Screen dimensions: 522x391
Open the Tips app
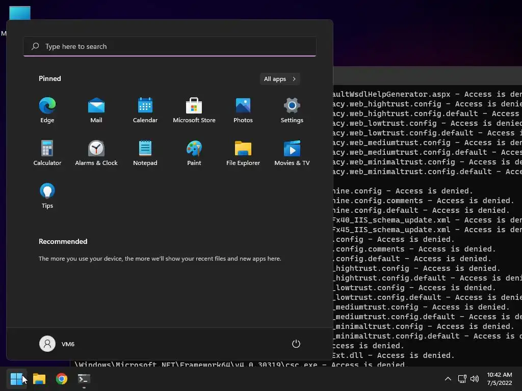pyautogui.click(x=47, y=196)
